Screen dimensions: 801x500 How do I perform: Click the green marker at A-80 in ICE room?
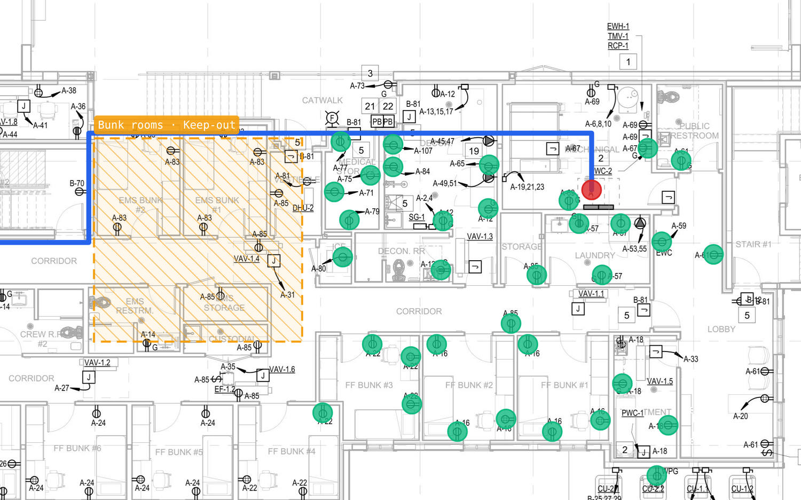(342, 257)
